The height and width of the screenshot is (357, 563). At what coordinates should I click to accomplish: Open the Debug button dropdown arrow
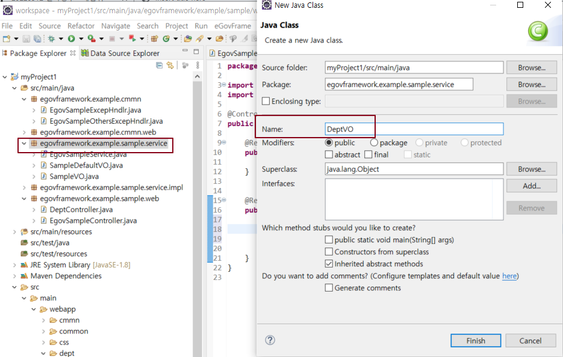click(x=61, y=38)
